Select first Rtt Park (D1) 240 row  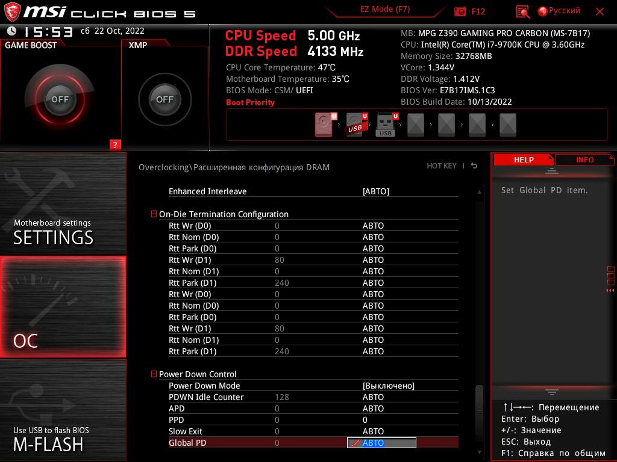(313, 283)
